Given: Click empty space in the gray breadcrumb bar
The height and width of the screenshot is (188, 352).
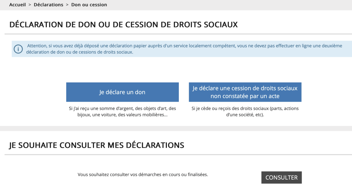Looking at the screenshot, I should [229, 5].
